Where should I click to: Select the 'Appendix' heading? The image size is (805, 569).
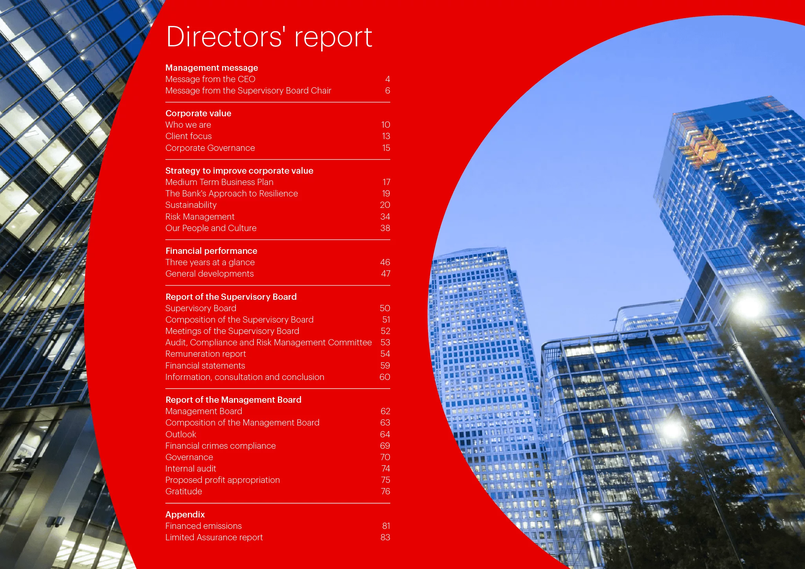click(185, 515)
